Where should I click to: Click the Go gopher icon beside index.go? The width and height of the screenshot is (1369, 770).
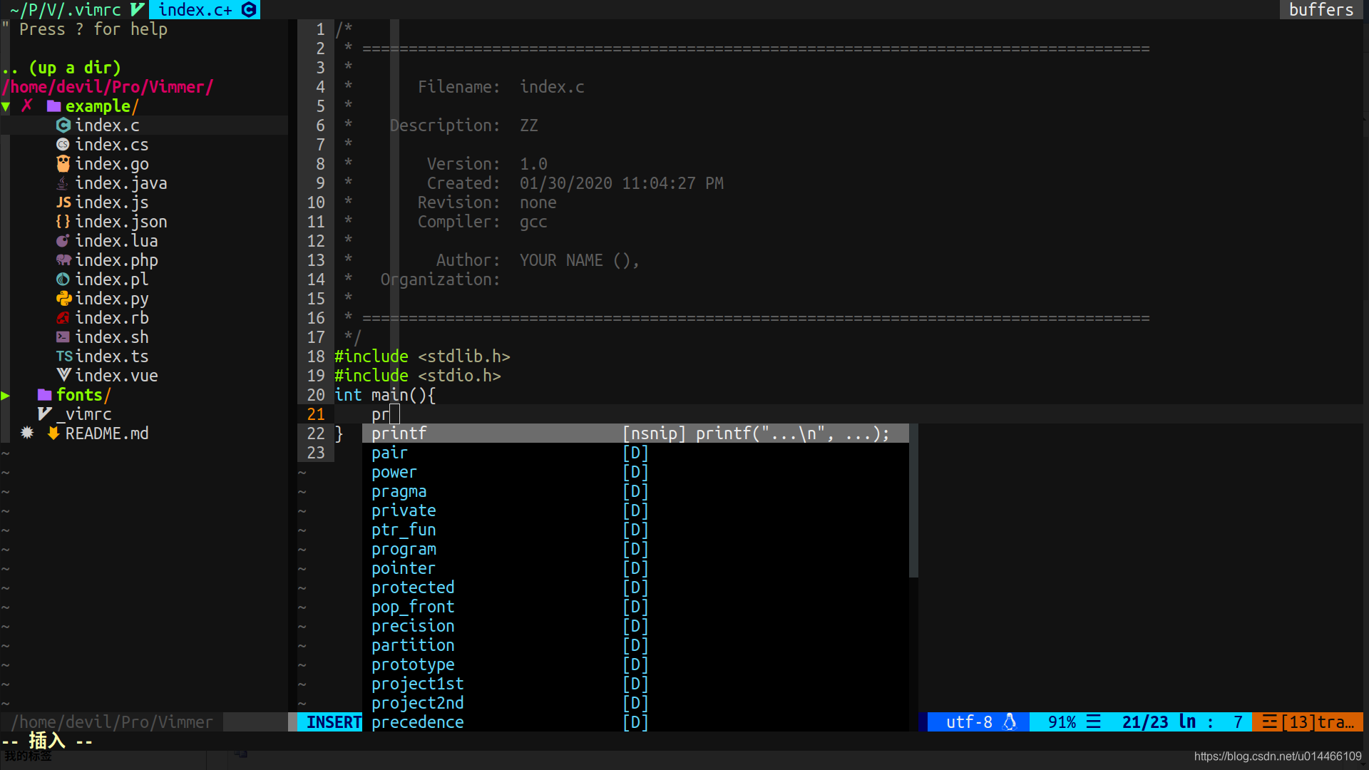63,164
